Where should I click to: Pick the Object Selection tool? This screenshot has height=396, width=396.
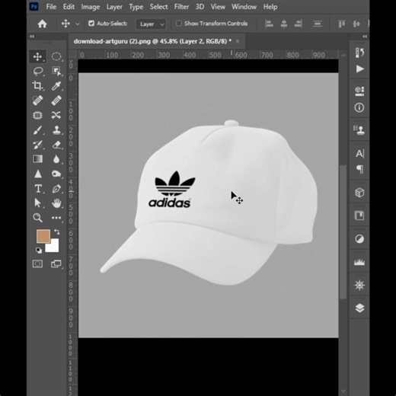(x=56, y=72)
